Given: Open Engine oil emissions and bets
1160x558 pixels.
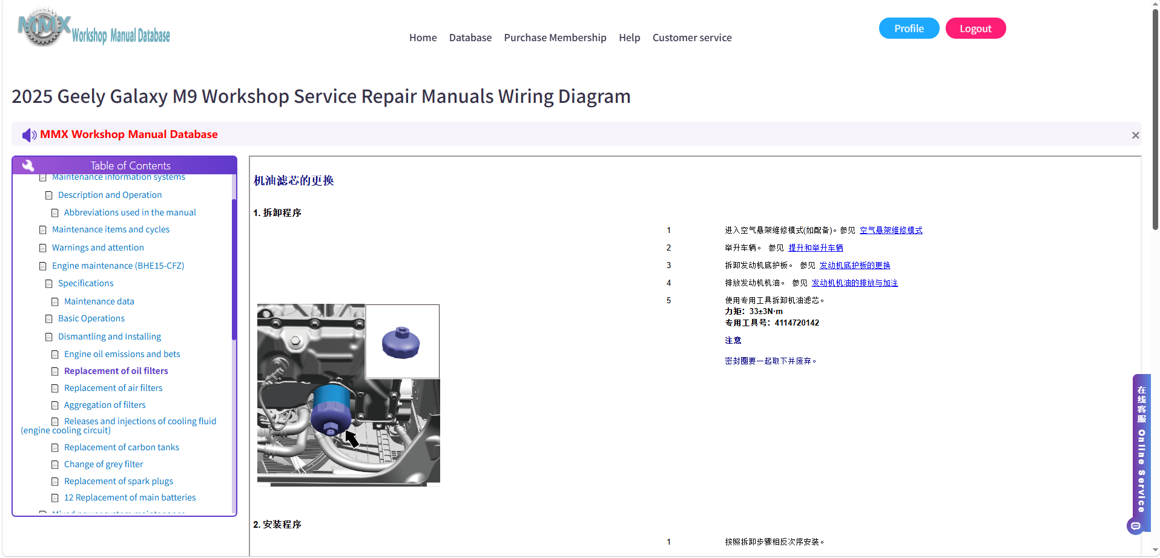Looking at the screenshot, I should (x=122, y=354).
